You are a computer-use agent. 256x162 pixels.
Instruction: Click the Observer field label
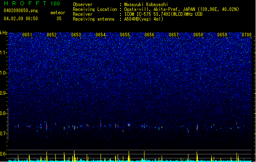(x=83, y=4)
